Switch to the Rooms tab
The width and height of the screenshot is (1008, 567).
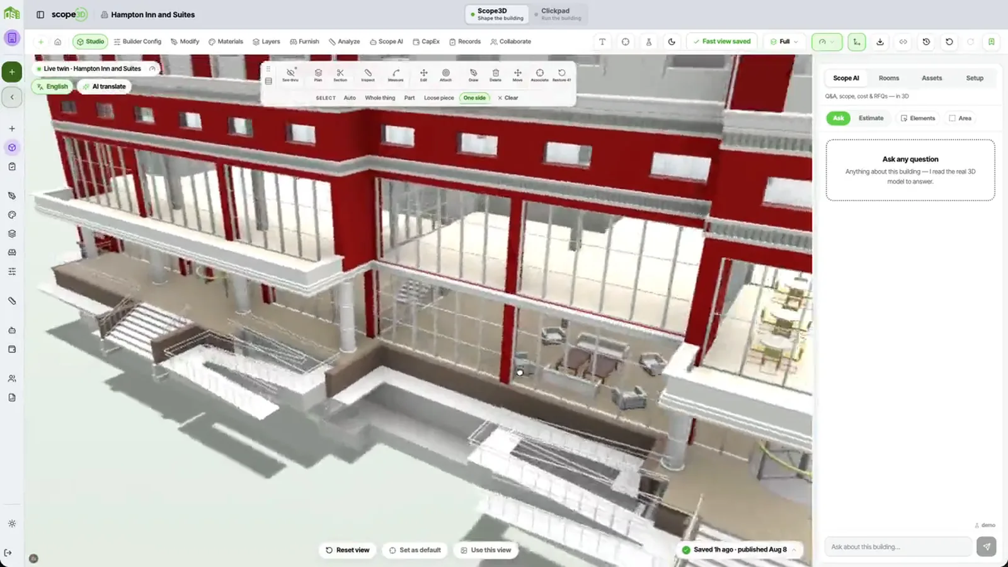[x=888, y=78]
